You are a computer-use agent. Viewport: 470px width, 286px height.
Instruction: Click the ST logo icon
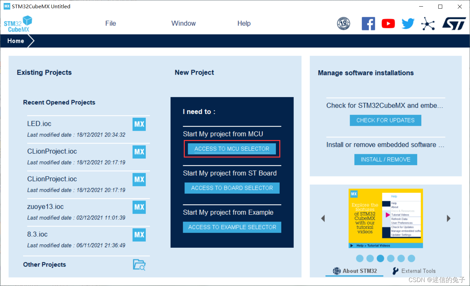[454, 24]
